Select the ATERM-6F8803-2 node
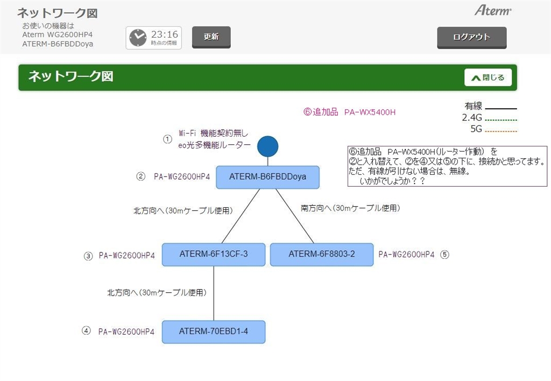 [x=322, y=254]
